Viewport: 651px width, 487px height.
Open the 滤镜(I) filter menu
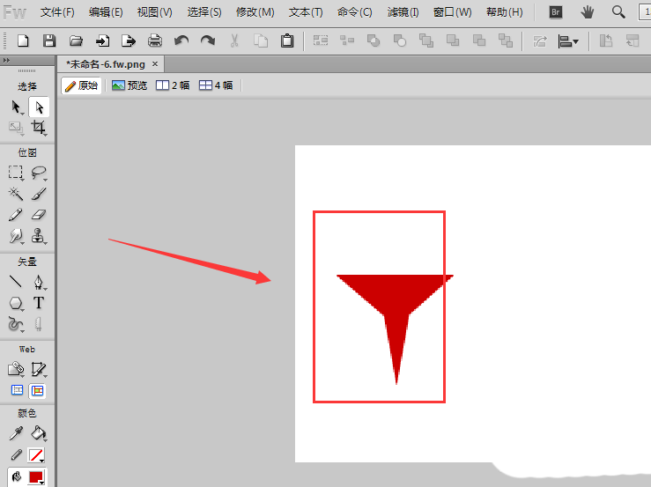pyautogui.click(x=403, y=12)
